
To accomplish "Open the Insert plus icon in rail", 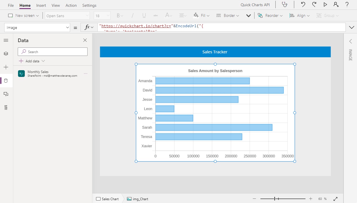I will (x=6, y=67).
